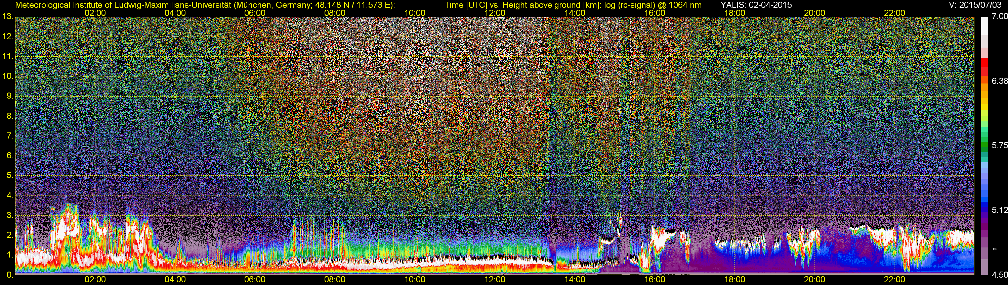This screenshot has height=285, width=1008.
Task: Click the 06:00 label on top time axis
Action: (255, 13)
